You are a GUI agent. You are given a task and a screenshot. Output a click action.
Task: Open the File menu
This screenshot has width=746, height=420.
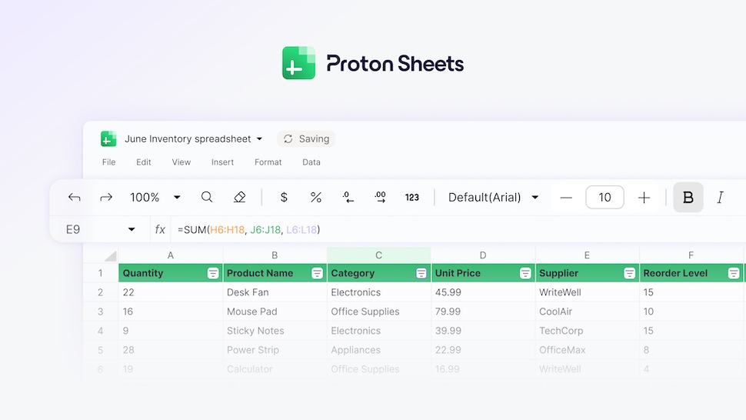109,162
